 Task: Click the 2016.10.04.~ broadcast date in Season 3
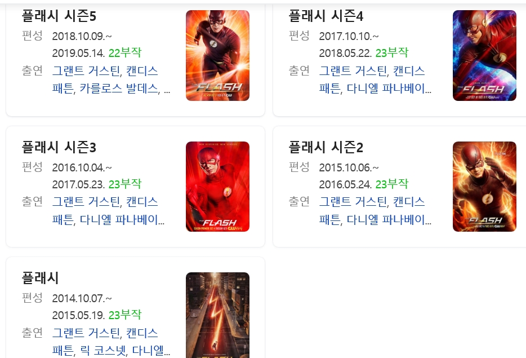(82, 167)
